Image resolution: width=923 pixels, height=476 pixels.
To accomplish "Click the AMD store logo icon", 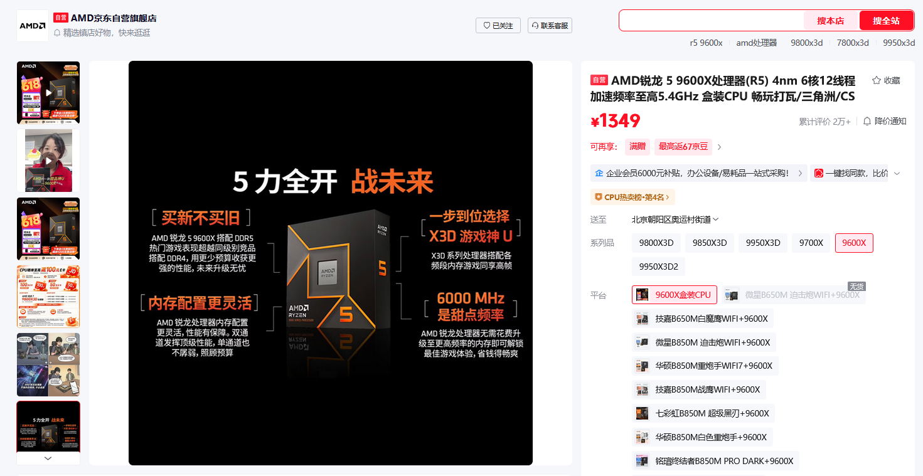I will [33, 26].
